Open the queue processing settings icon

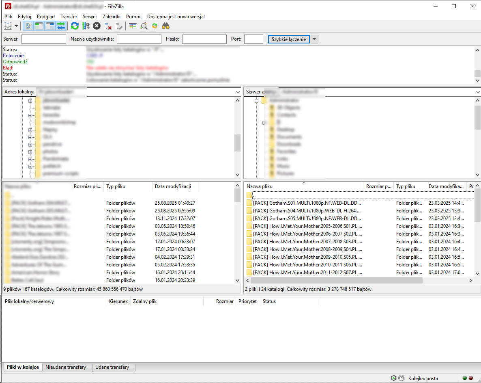coord(86,26)
